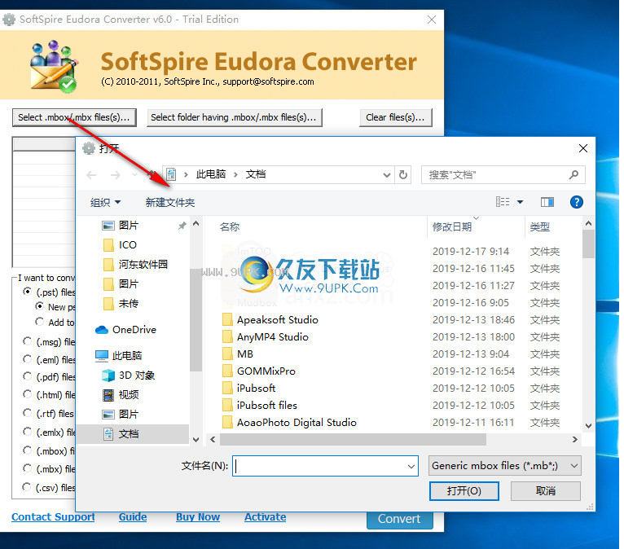Click the scroll down arrow of the navigation pane
The image size is (624, 549).
tap(196, 440)
